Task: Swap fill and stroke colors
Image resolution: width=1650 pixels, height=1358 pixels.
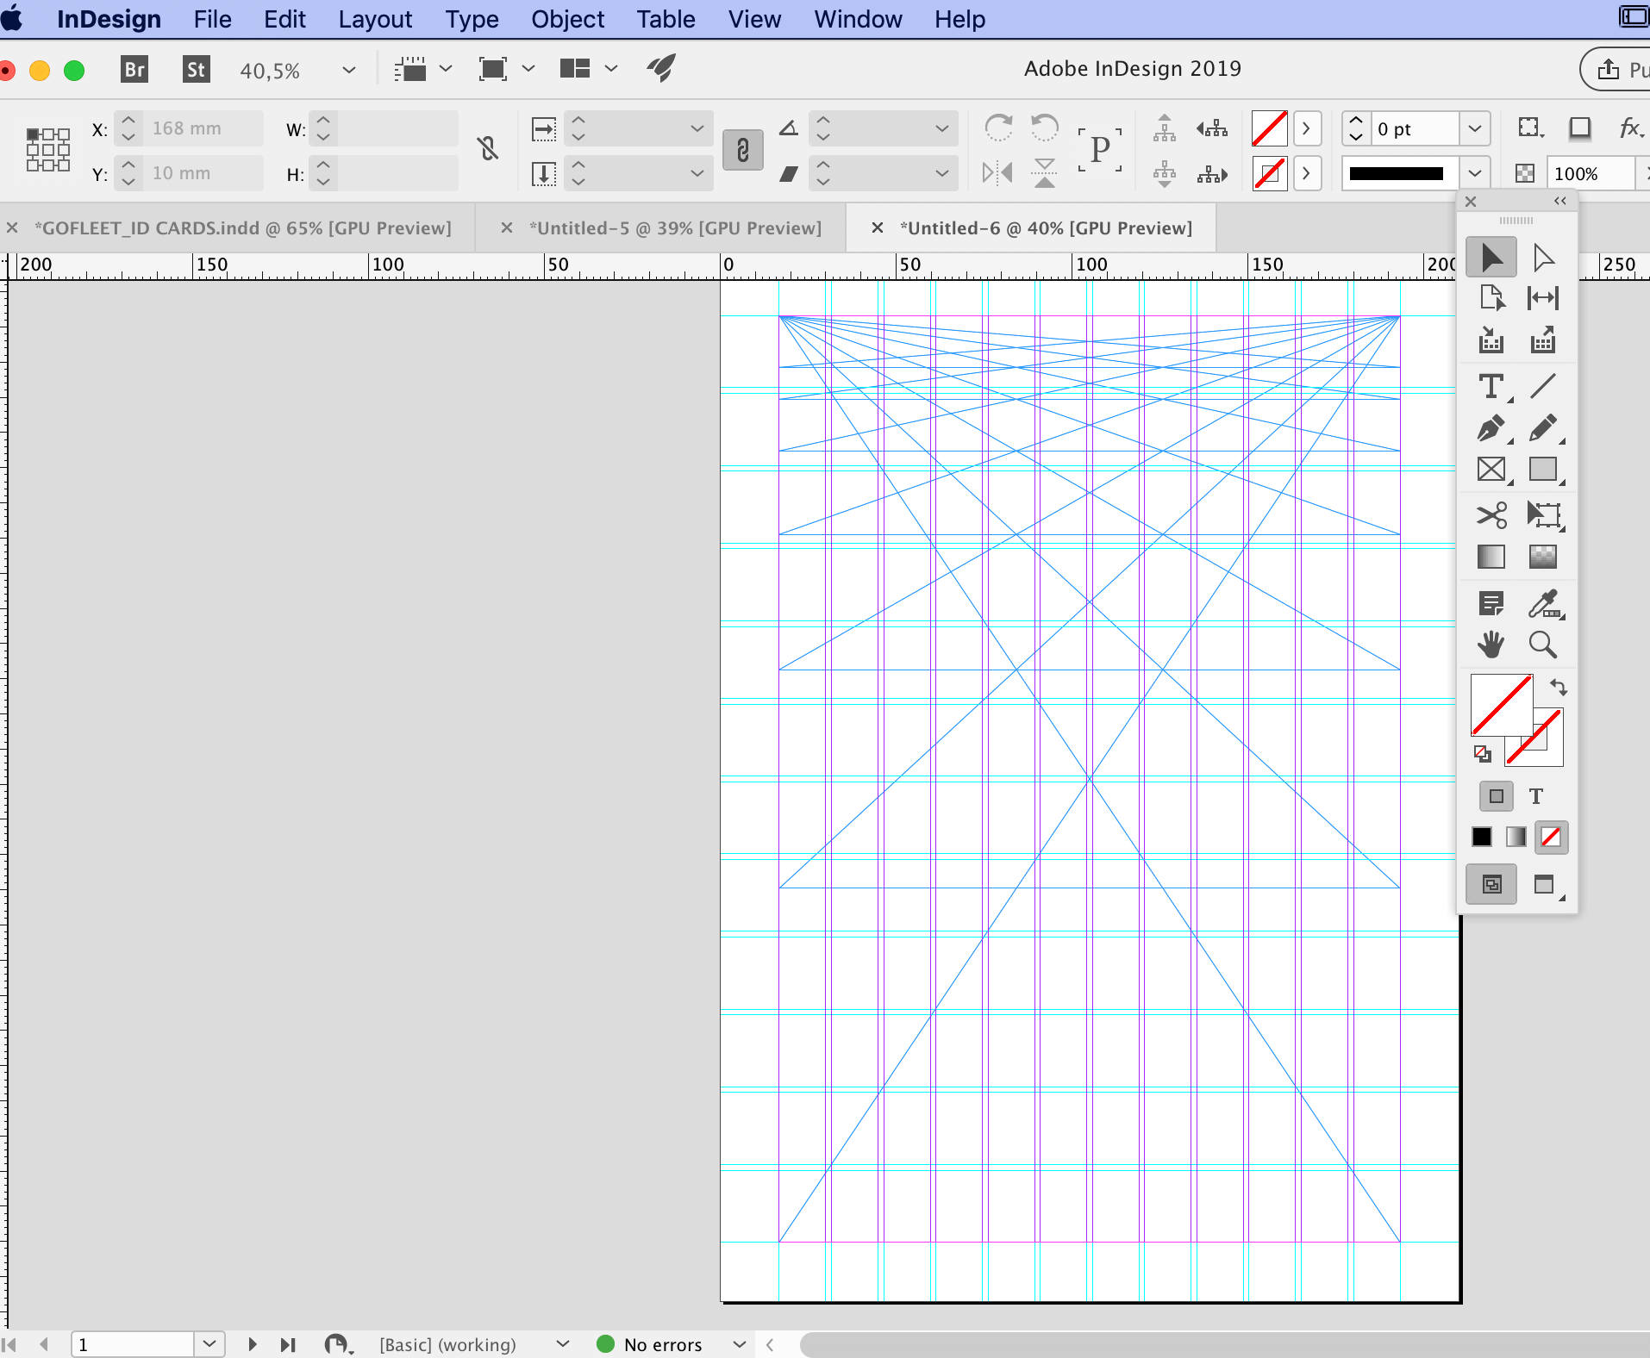Action: (1559, 688)
